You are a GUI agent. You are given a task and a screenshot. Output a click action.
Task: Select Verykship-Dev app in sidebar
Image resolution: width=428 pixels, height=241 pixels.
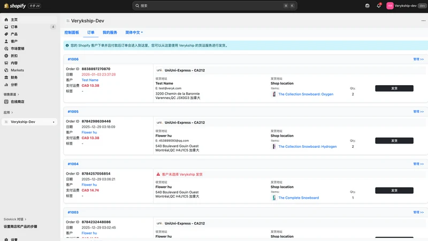(29, 122)
